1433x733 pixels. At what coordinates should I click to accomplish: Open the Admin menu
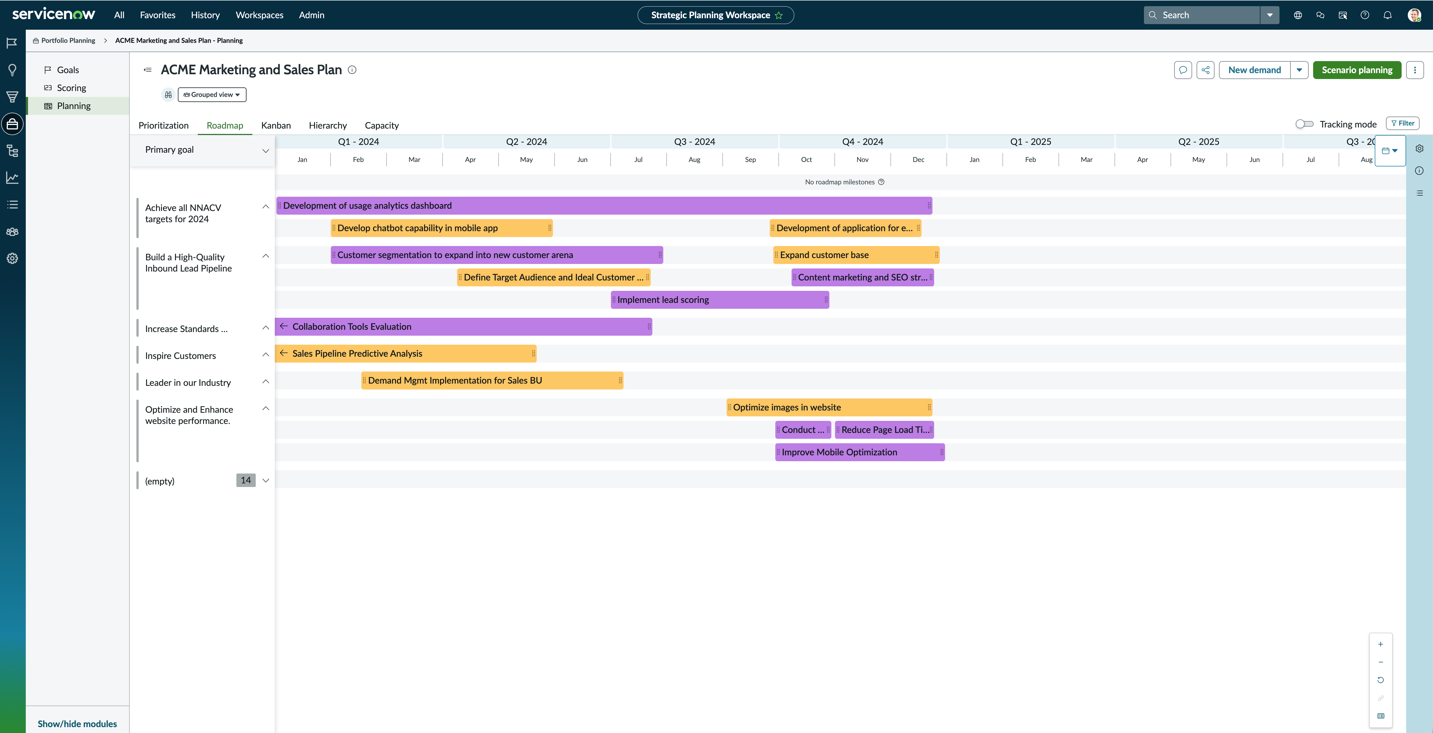click(311, 15)
